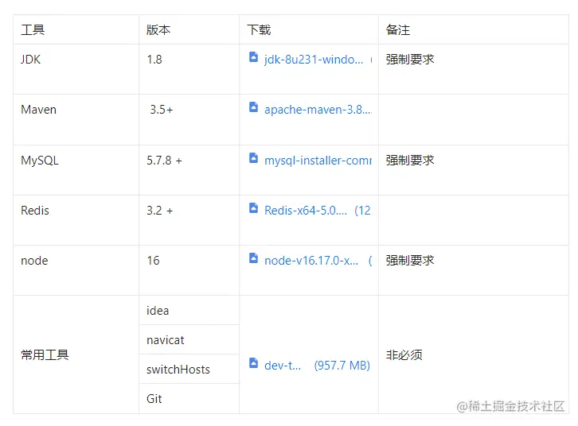578x426 pixels.
Task: Open the mysql-installer-com download link
Action: [318, 161]
